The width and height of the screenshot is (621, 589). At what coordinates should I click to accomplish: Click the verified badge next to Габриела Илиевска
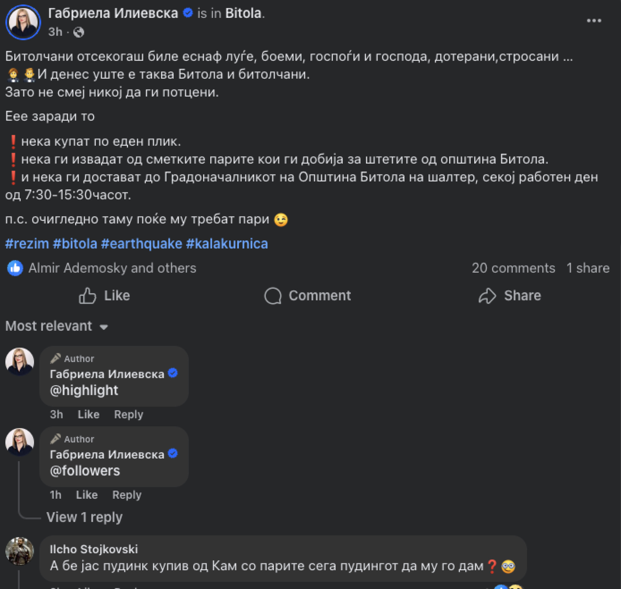188,13
